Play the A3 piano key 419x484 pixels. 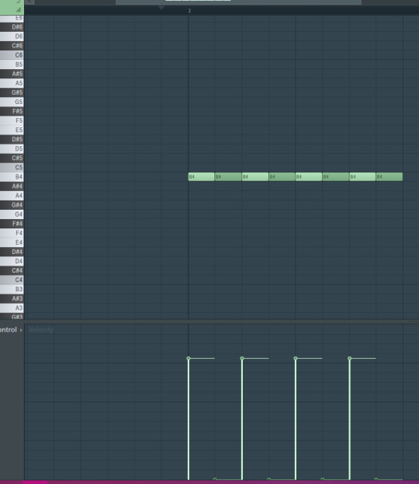12,308
